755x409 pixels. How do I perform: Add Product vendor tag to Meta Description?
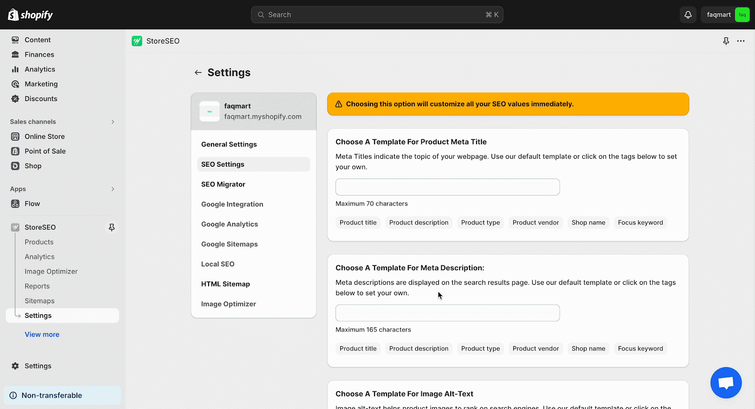(536, 349)
